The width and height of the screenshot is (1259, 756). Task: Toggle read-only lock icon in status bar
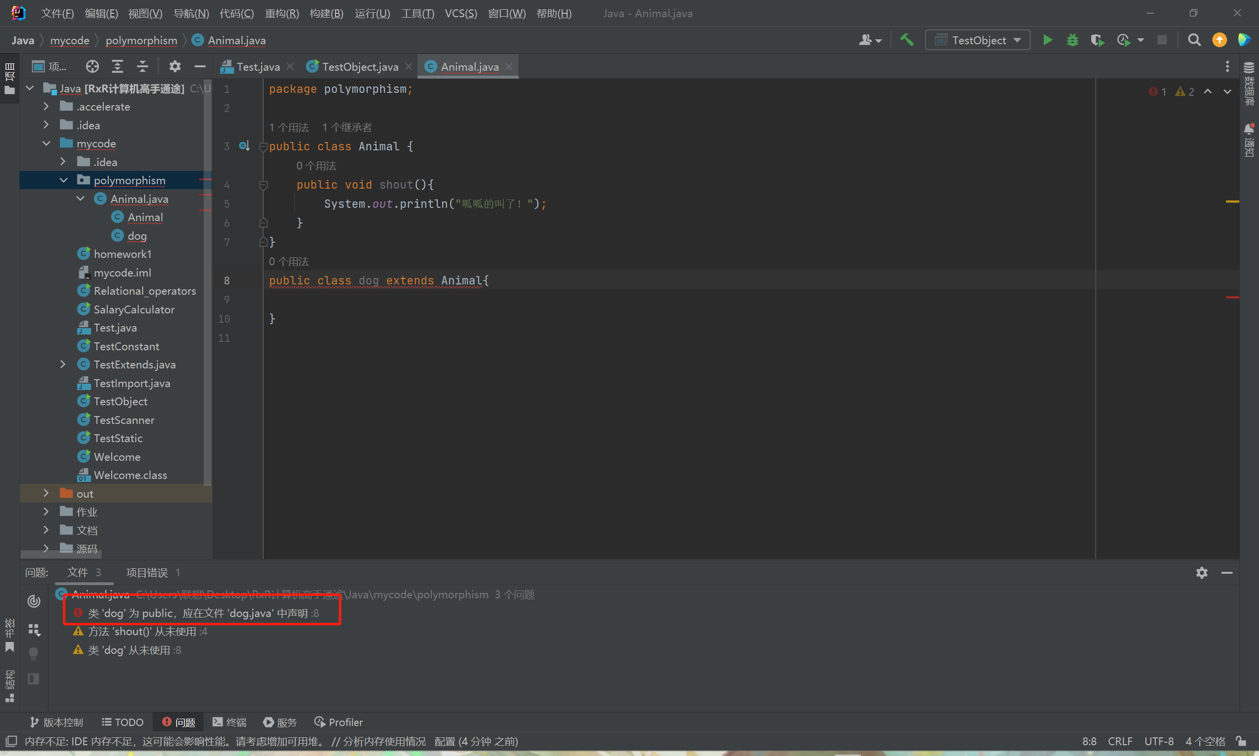click(x=1241, y=741)
